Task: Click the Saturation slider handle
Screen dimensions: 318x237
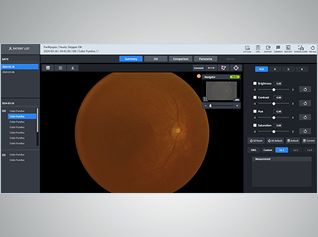Action: pos(274,132)
